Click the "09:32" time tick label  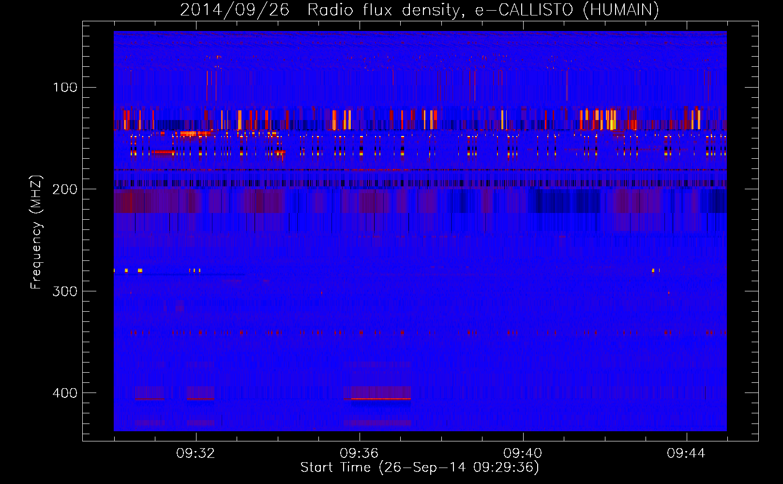coord(196,454)
